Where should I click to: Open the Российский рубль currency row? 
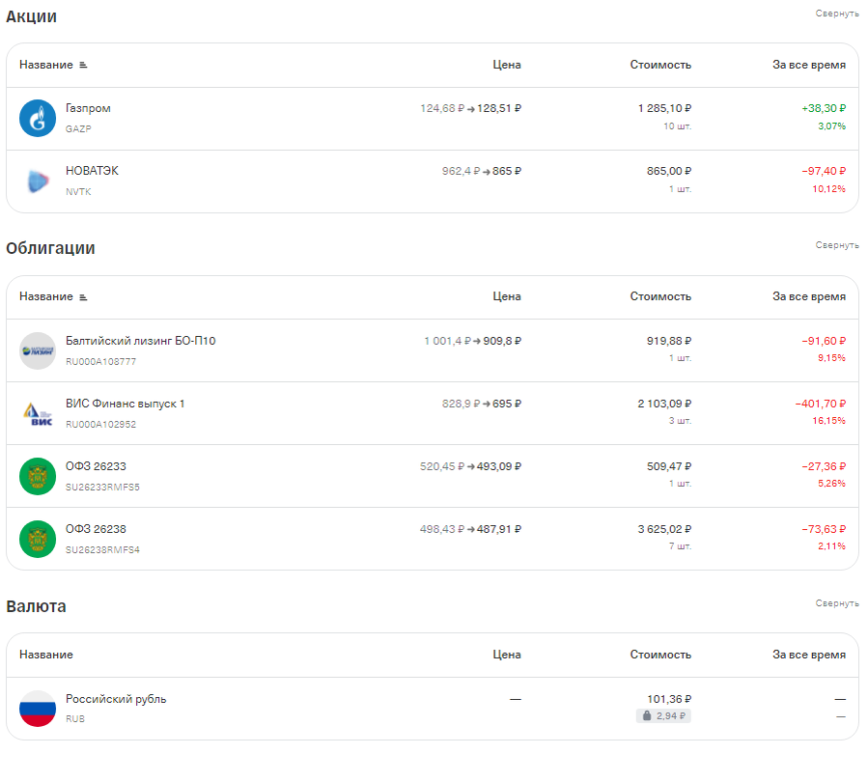(x=433, y=709)
